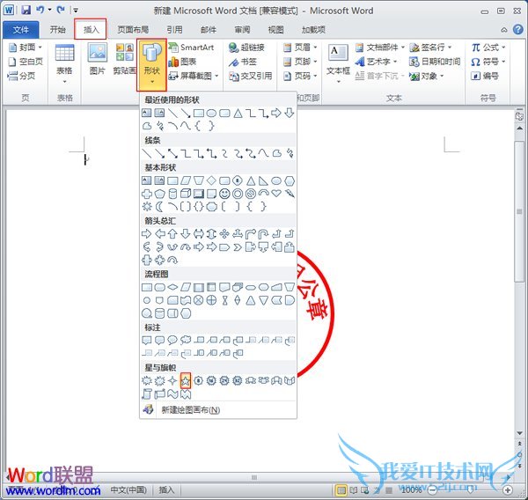Select the wave banner shape
Screen dimensions: 528x500
[x=172, y=393]
